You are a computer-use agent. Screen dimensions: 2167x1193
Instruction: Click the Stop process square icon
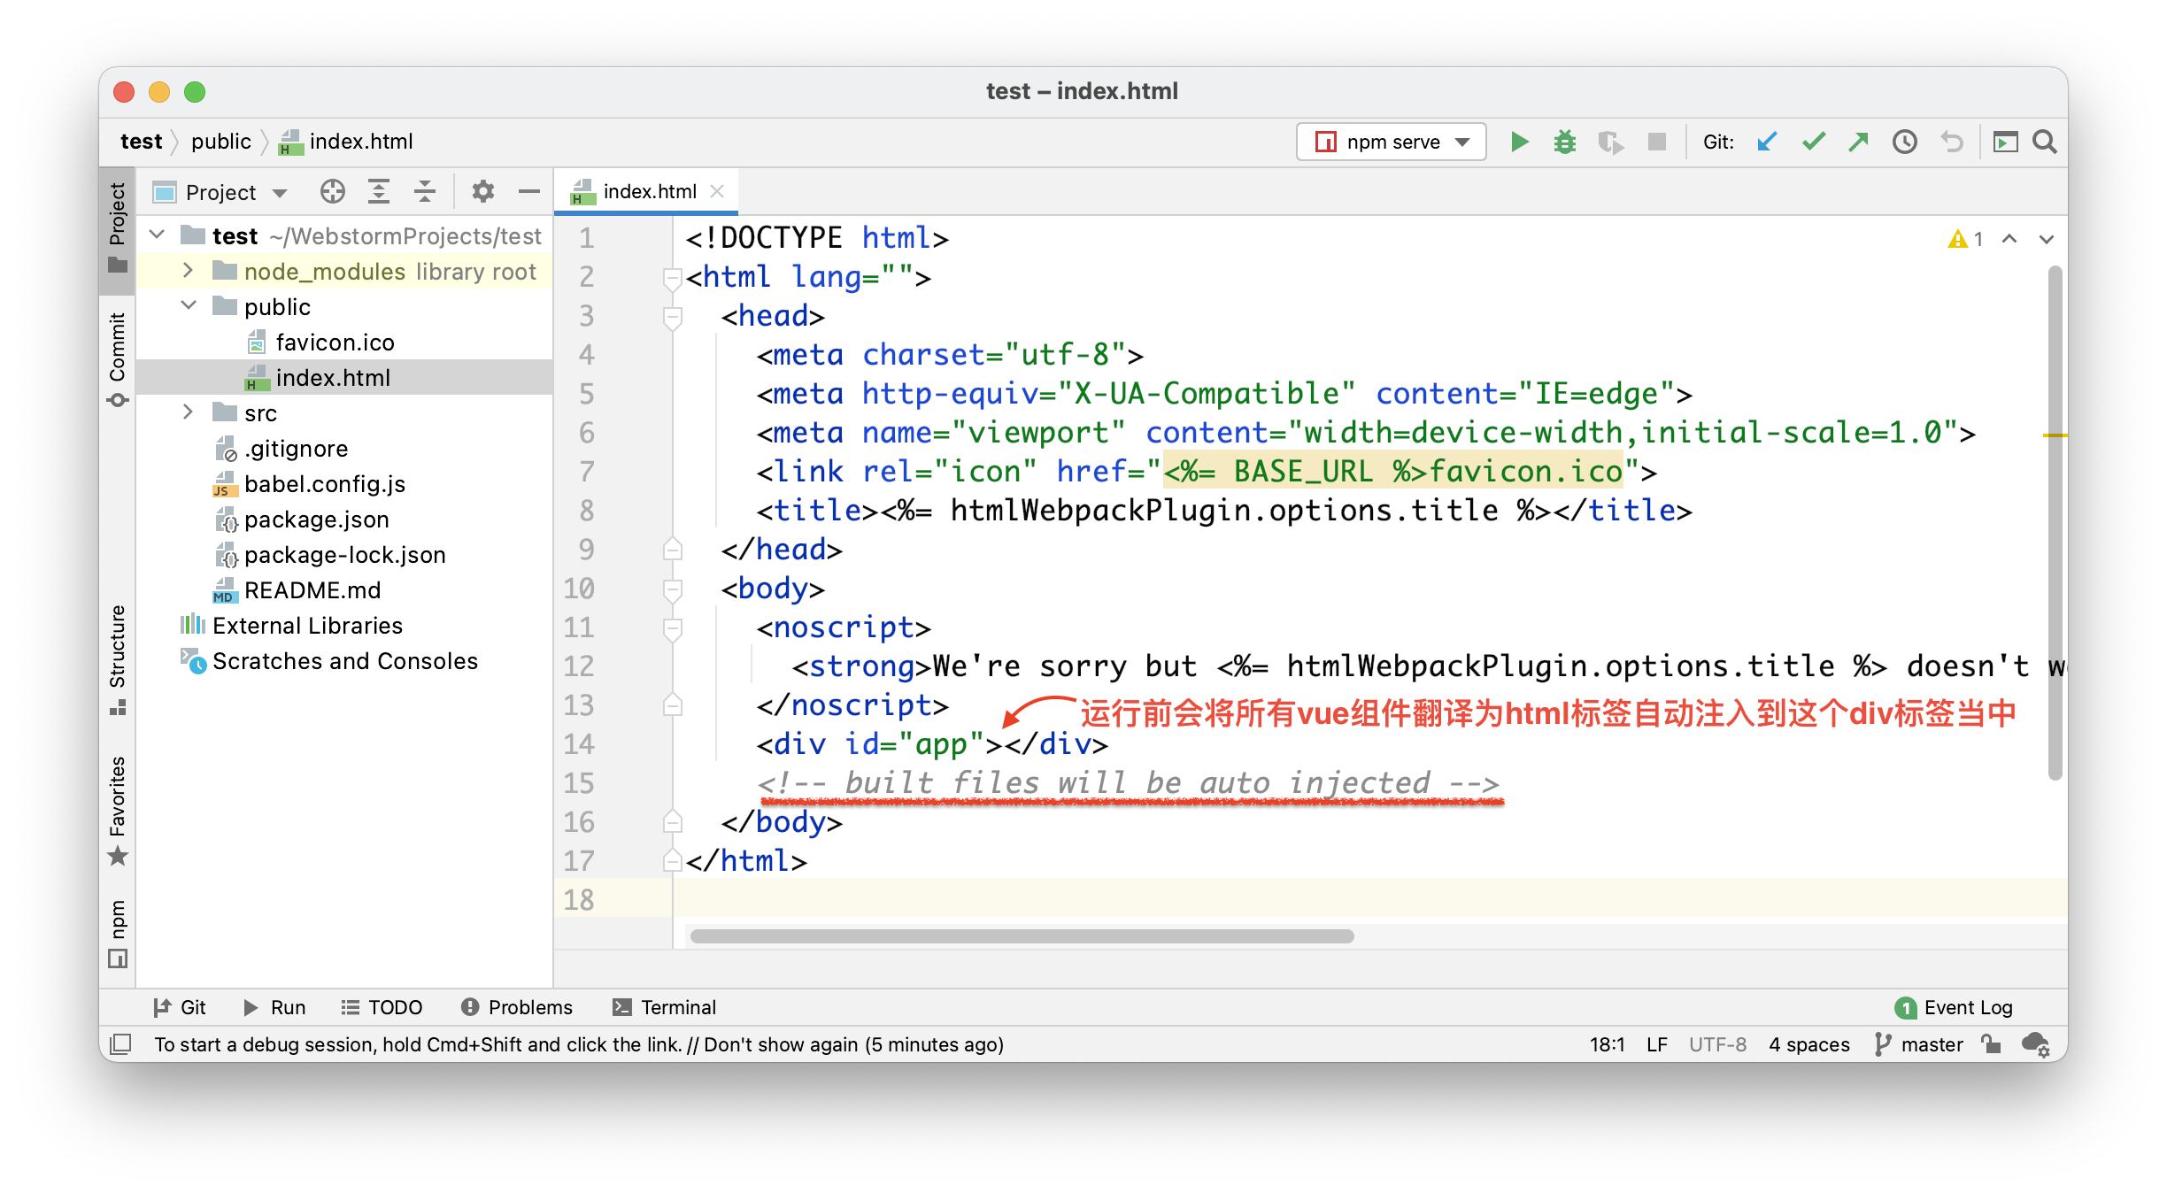click(x=1656, y=142)
